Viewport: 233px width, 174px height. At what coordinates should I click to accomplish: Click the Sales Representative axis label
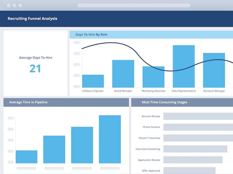coord(183,91)
